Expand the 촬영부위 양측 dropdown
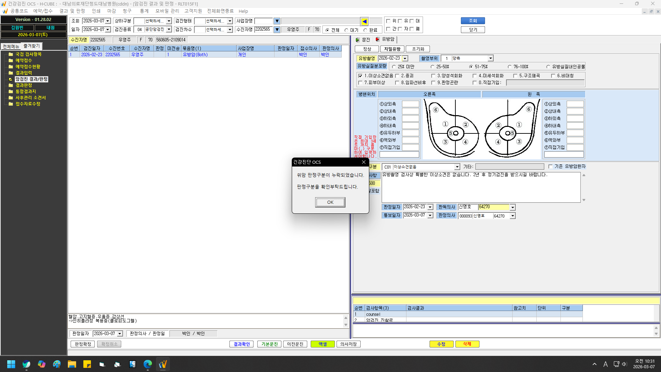 click(x=490, y=59)
